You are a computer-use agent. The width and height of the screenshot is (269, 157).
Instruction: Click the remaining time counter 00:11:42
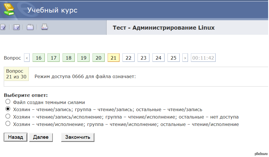tap(203, 58)
